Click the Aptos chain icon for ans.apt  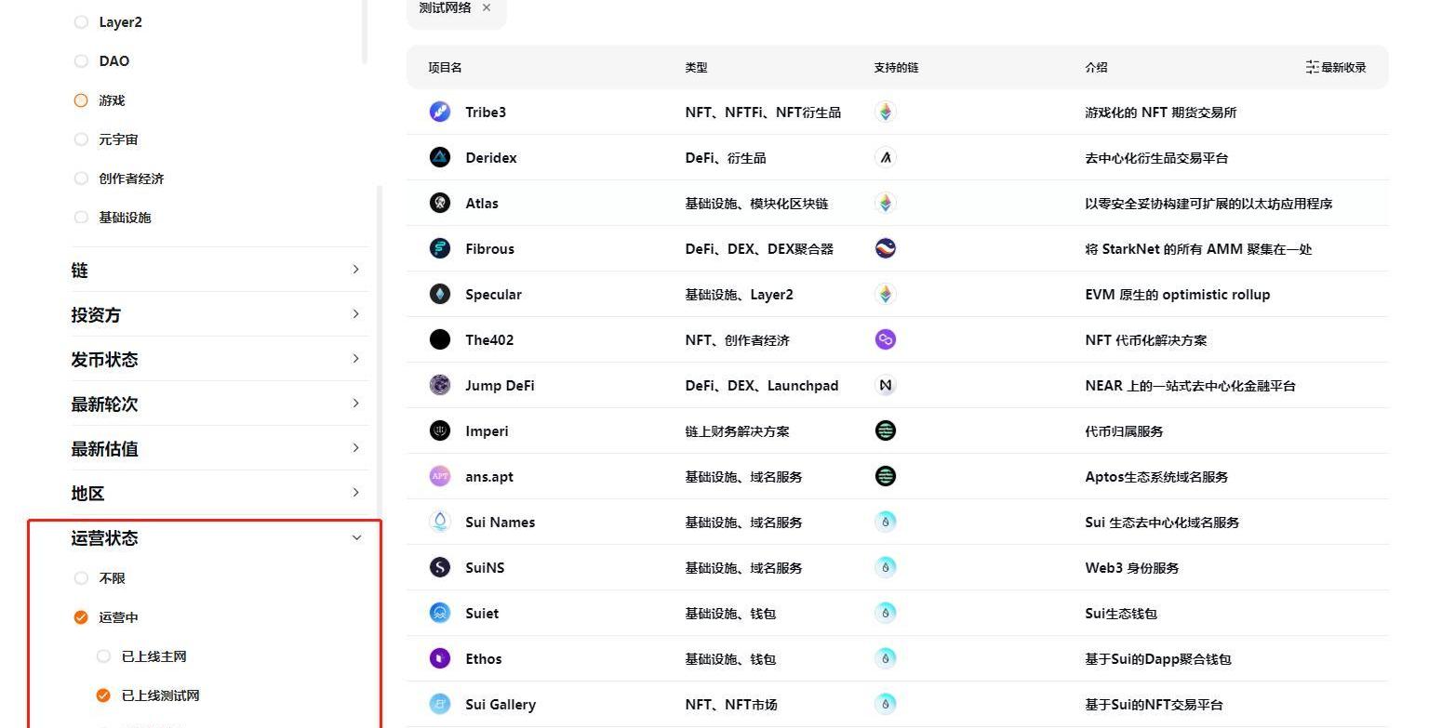point(886,477)
